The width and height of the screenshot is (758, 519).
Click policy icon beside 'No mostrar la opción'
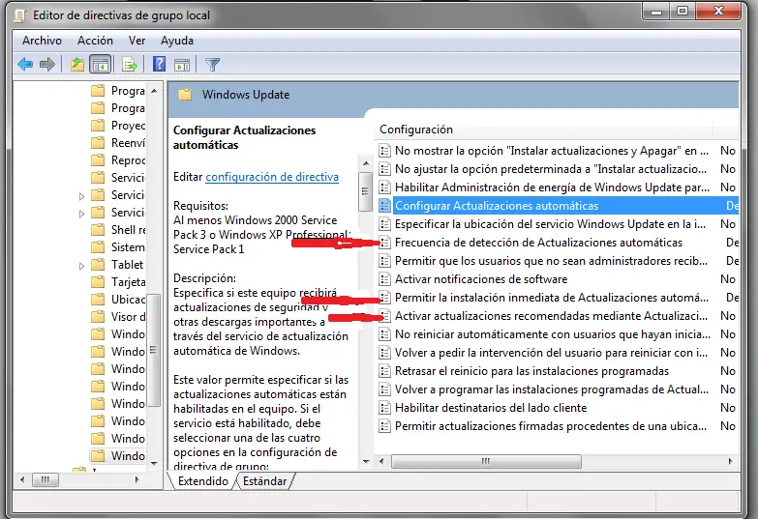384,151
